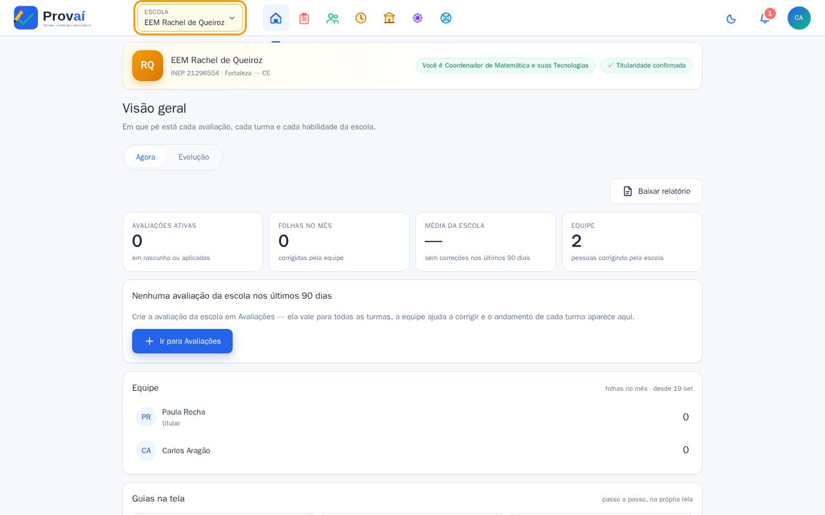Click the CA avatar beside Carlos Aragão

point(146,451)
